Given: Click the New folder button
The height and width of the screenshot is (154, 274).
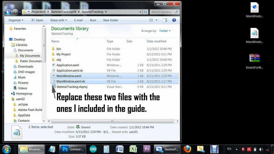Looking at the screenshot, I should (x=111, y=20).
